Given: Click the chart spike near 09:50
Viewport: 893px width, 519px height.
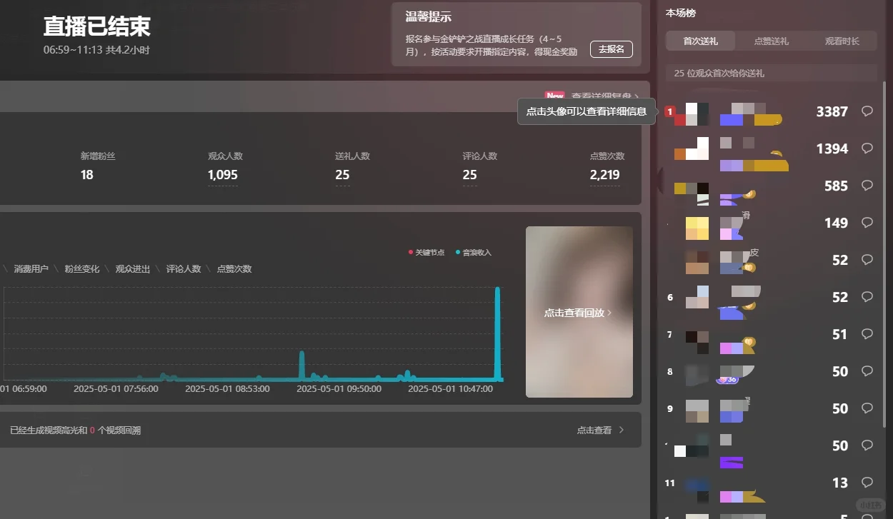Looking at the screenshot, I should [x=302, y=365].
